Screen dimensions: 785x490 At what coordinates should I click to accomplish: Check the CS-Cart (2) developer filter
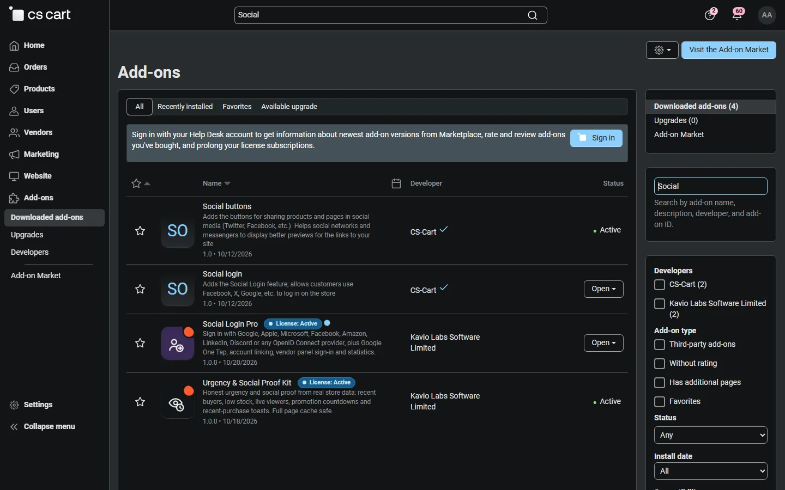coord(660,285)
